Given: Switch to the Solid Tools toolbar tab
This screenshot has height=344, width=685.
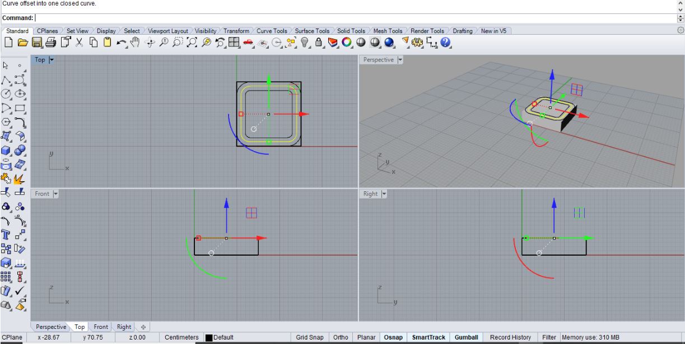Looking at the screenshot, I should tap(351, 31).
